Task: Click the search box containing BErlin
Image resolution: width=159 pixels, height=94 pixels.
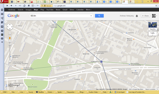Action: pos(60,16)
